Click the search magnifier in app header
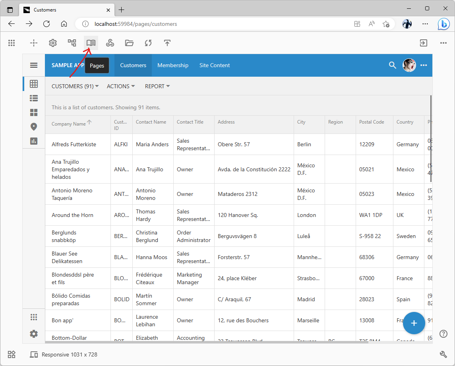 [392, 65]
